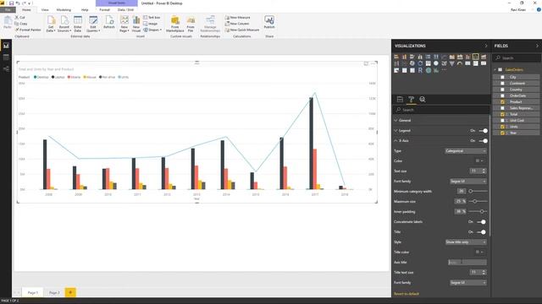Insert an Image from the ribbon
542x304 pixels.
point(151,24)
